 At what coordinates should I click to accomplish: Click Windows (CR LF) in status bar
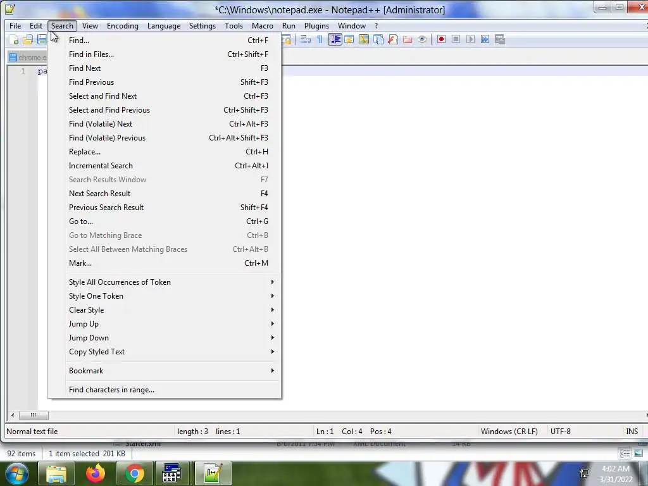point(509,432)
